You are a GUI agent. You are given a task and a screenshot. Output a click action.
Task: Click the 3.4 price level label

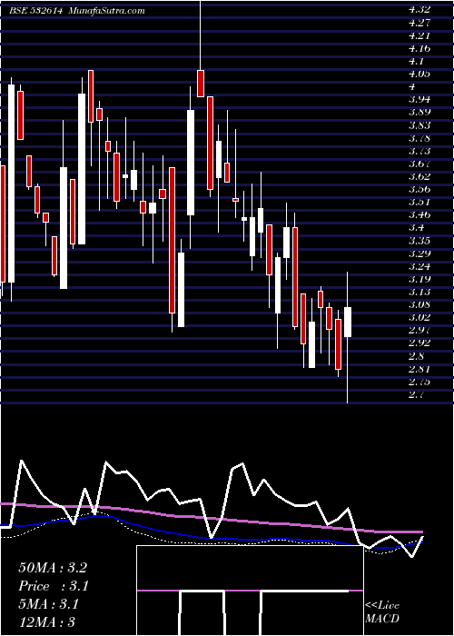416,228
